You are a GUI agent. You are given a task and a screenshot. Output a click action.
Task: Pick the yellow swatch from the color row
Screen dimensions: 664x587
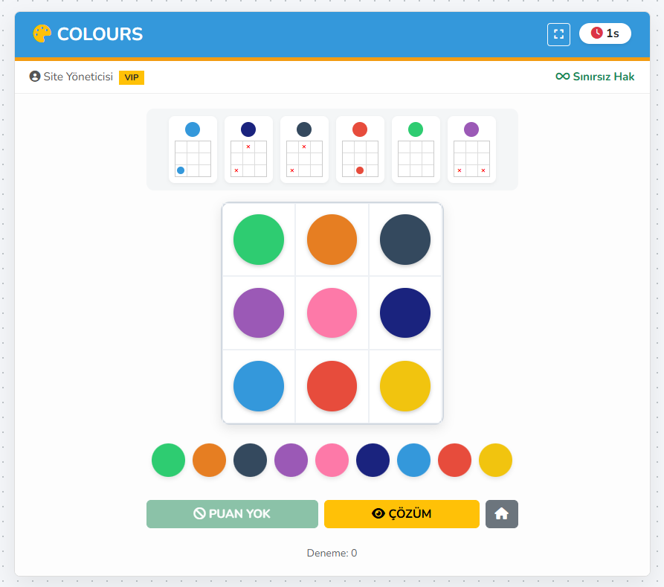tap(495, 460)
